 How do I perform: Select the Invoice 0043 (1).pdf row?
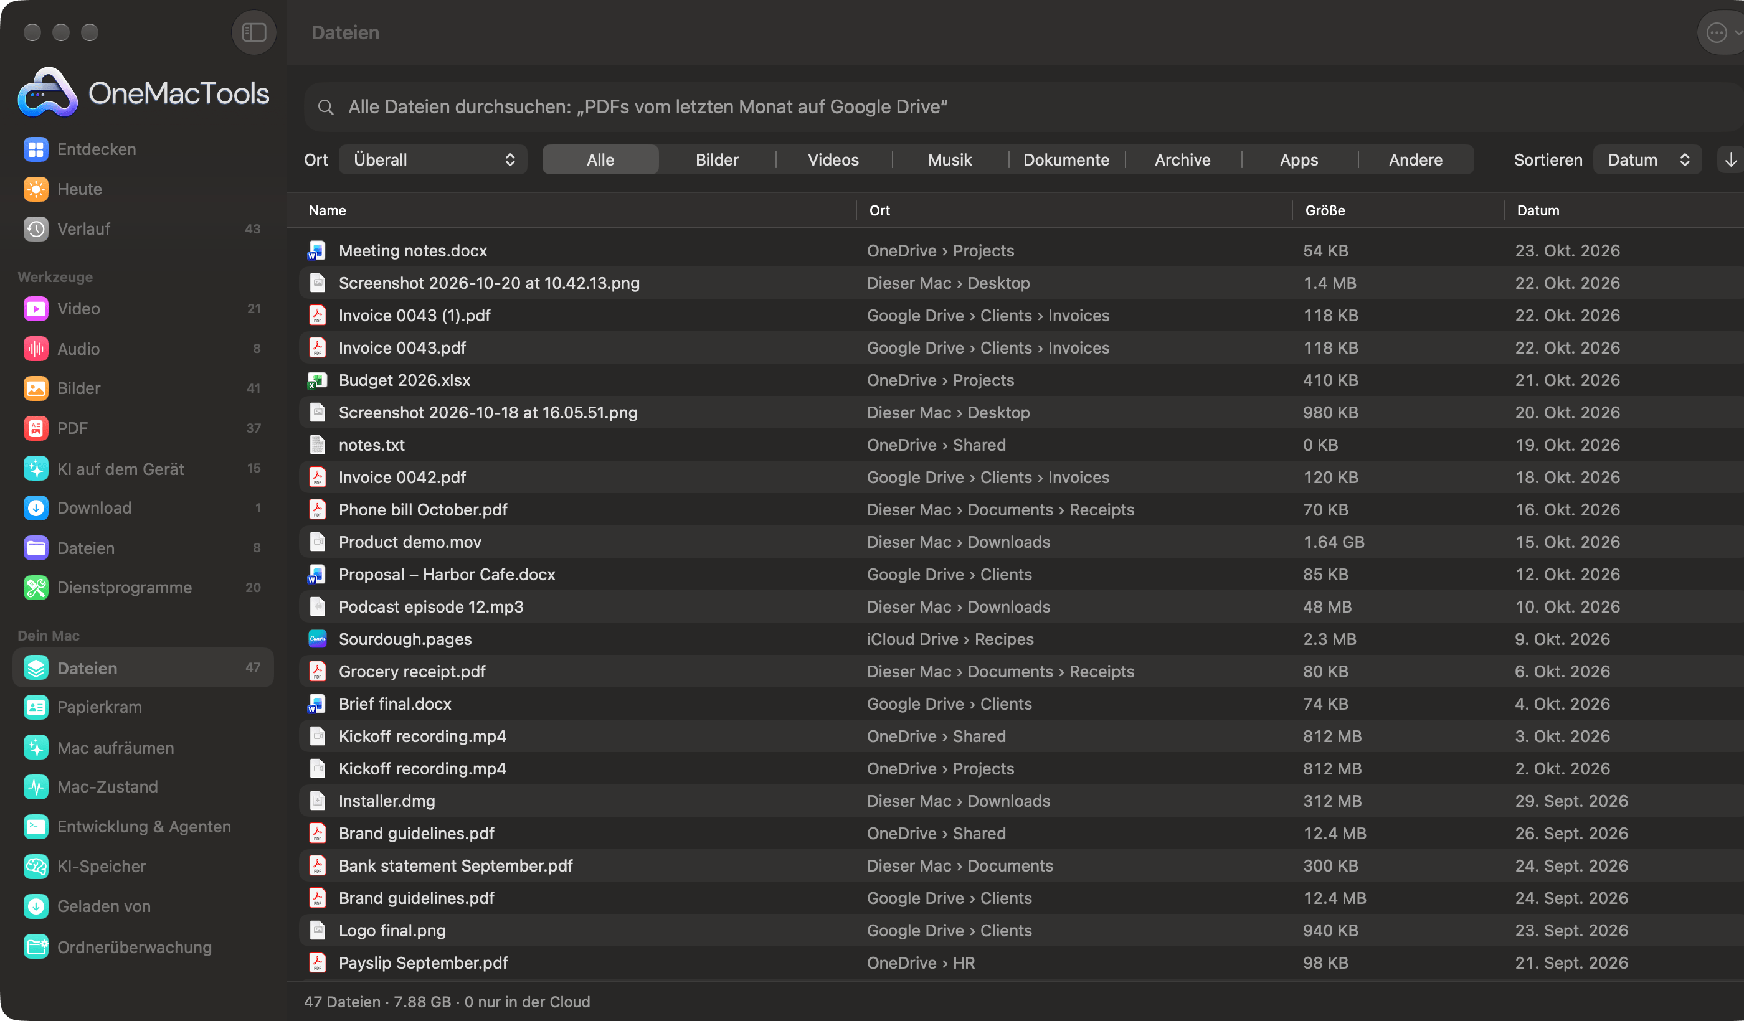click(x=1021, y=316)
